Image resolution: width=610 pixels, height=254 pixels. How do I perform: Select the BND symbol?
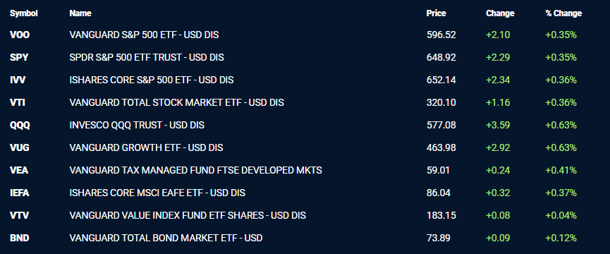point(20,238)
